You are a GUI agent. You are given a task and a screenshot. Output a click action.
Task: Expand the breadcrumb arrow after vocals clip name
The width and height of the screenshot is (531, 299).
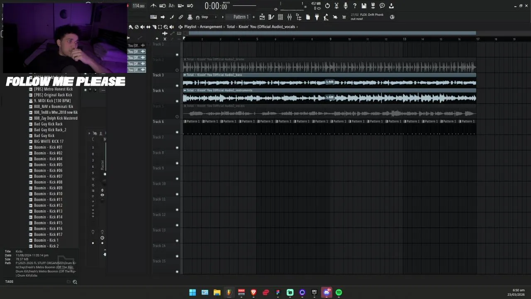pos(297,27)
